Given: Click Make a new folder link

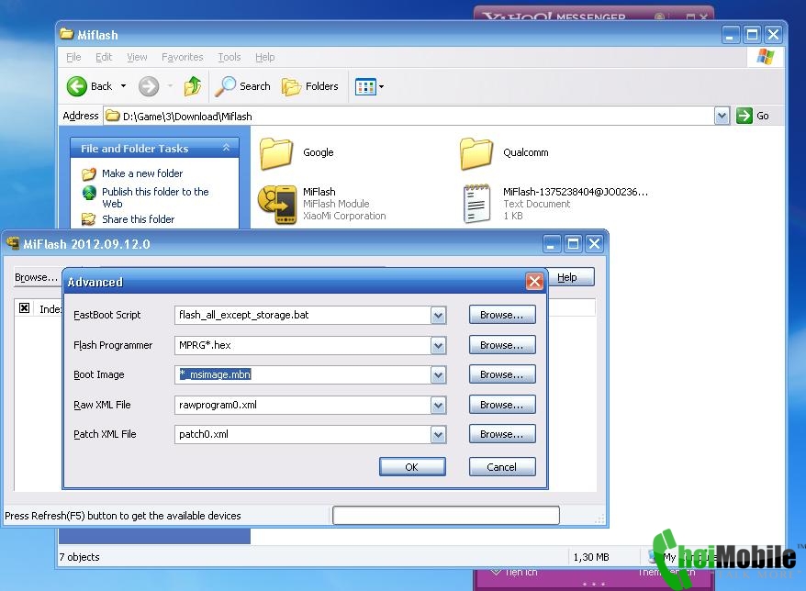Looking at the screenshot, I should [142, 173].
